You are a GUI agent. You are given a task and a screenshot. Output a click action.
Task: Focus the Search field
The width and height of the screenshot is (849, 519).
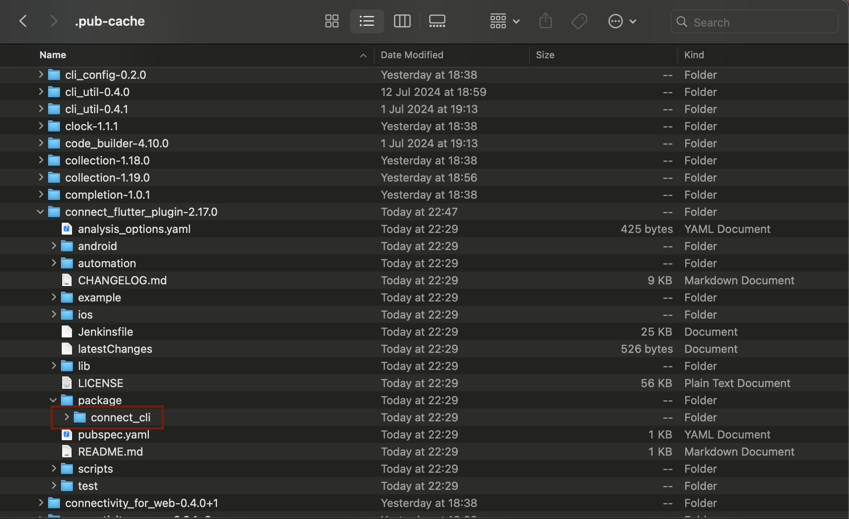point(754,22)
